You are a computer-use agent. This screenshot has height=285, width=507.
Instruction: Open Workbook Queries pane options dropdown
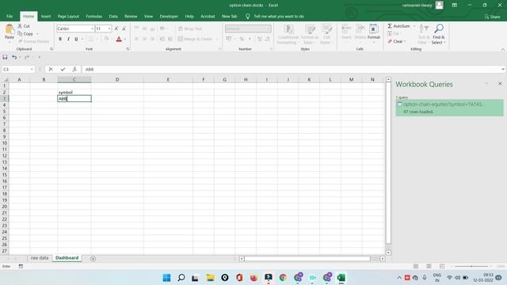[x=486, y=84]
